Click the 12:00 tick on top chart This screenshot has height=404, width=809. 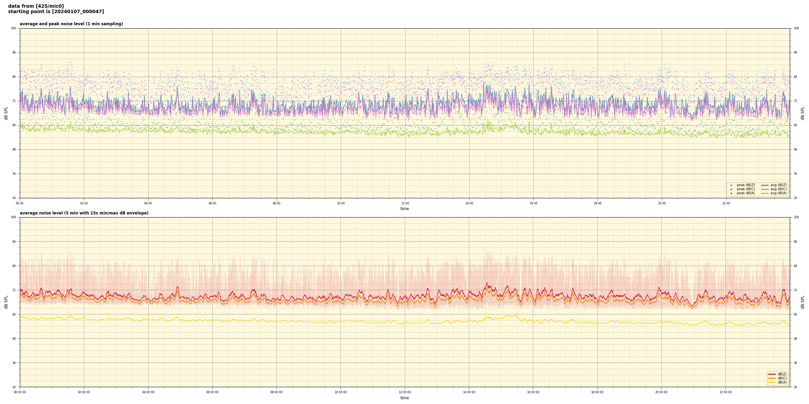pyautogui.click(x=405, y=203)
